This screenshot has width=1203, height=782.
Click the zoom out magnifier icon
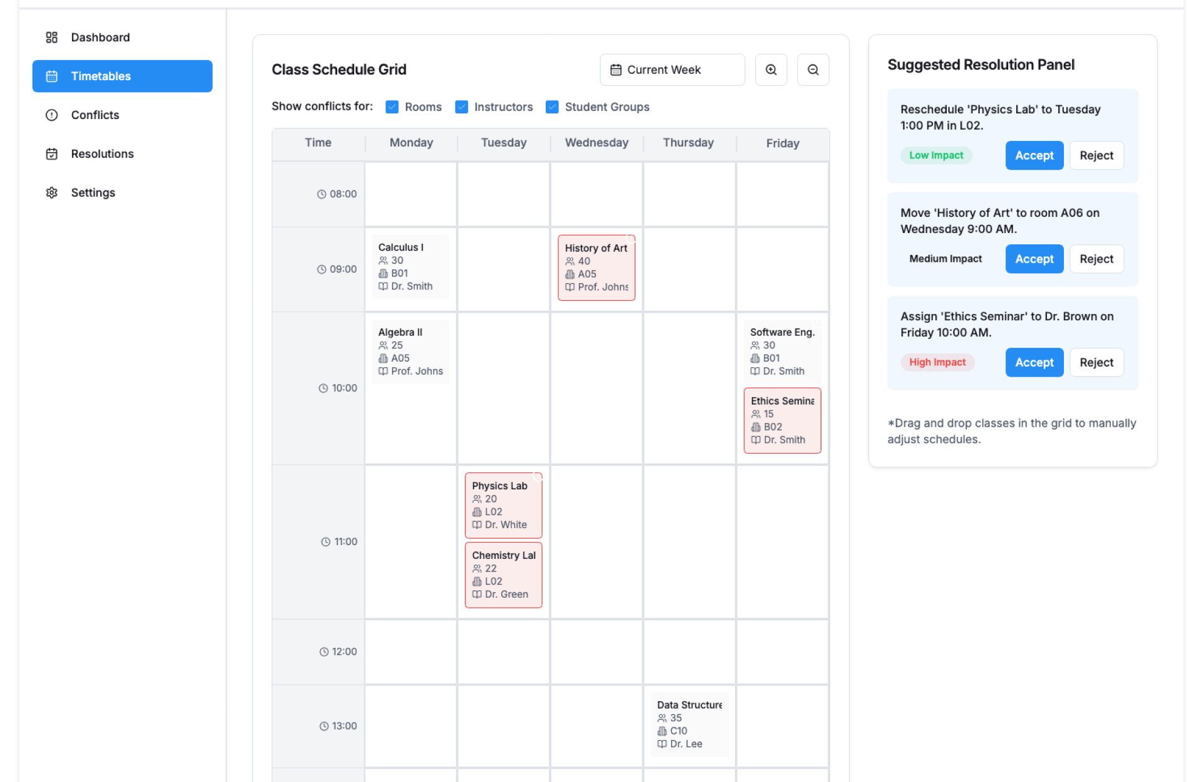point(813,70)
